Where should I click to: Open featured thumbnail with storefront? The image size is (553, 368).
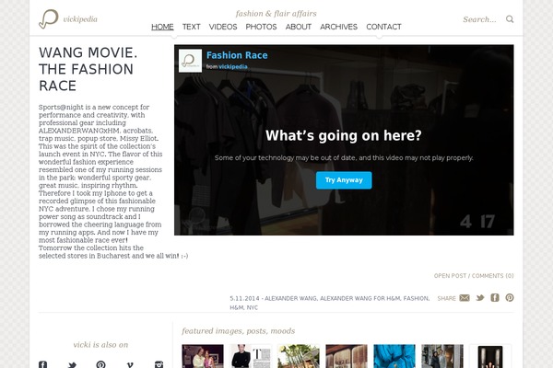[x=347, y=356]
